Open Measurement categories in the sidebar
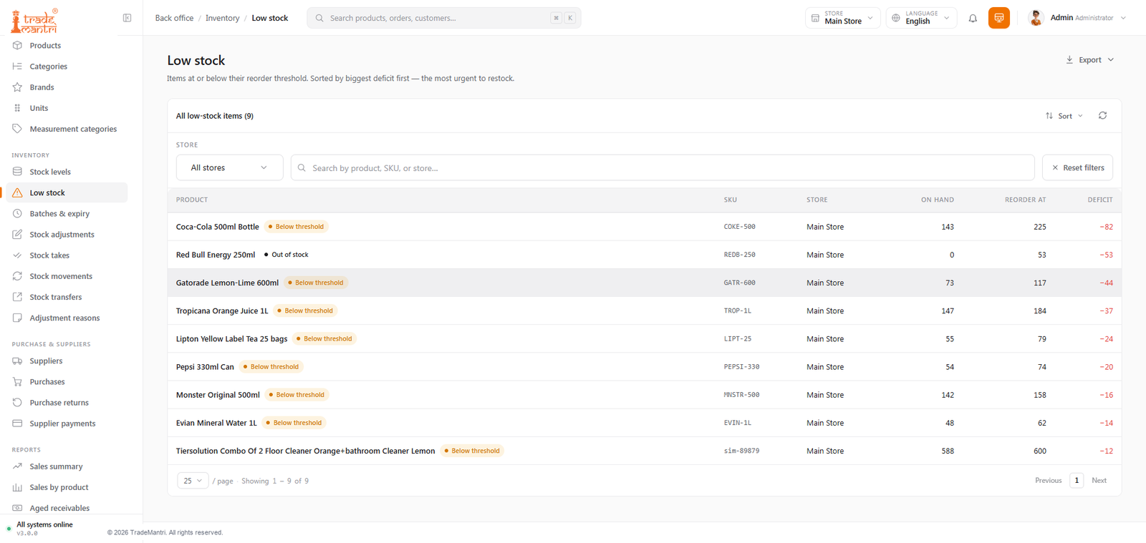 click(73, 129)
